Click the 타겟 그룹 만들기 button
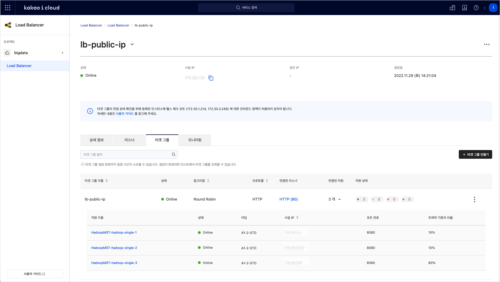This screenshot has height=282, width=500. (x=475, y=155)
